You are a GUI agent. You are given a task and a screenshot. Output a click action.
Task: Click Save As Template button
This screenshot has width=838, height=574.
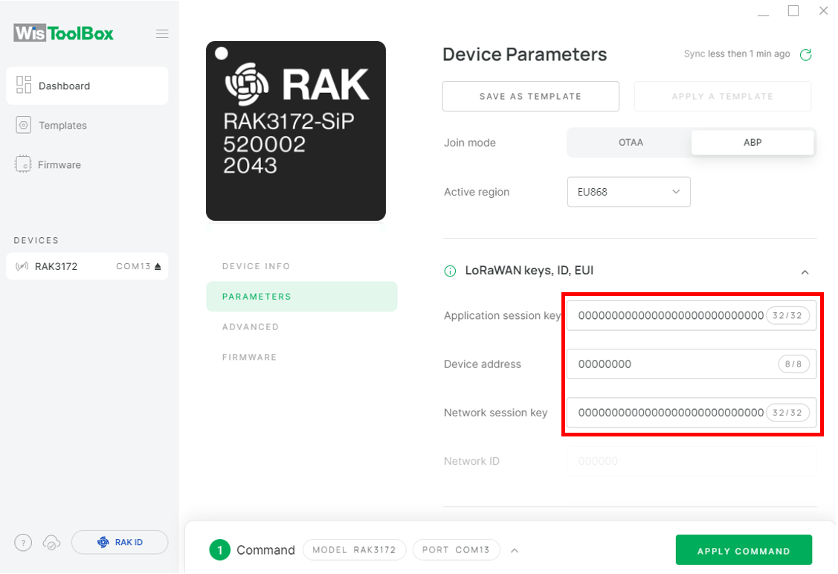click(531, 96)
